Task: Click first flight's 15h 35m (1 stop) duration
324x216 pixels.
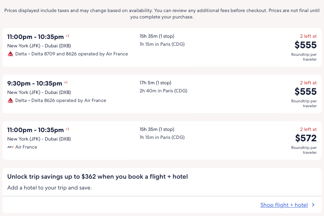Action: coord(157,36)
